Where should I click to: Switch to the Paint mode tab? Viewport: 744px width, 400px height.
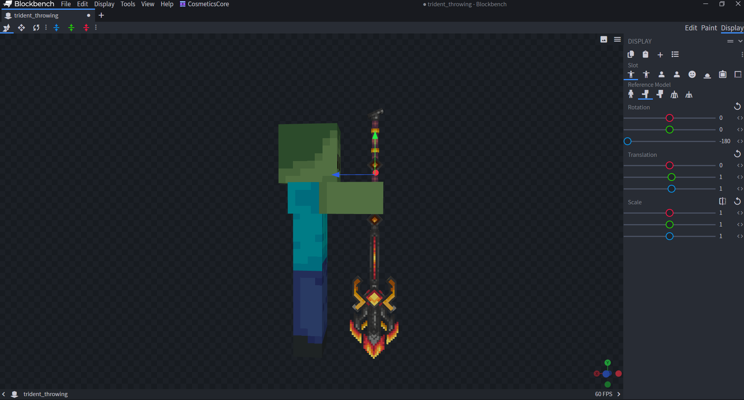click(x=709, y=28)
